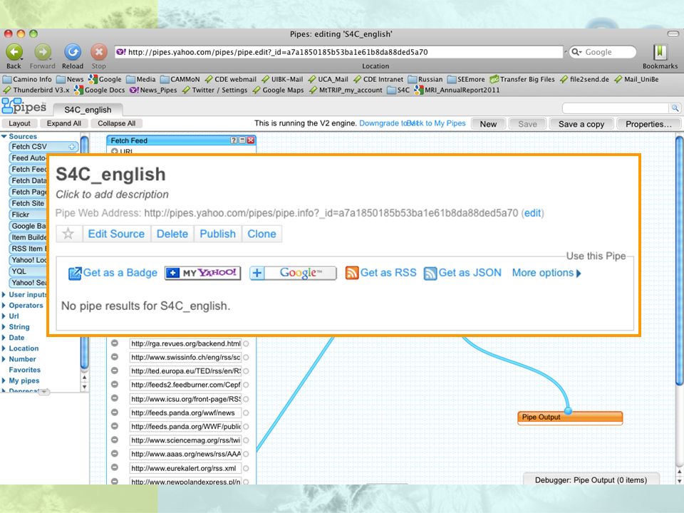Click the Back arrow icon
The image size is (684, 513).
coord(14,52)
